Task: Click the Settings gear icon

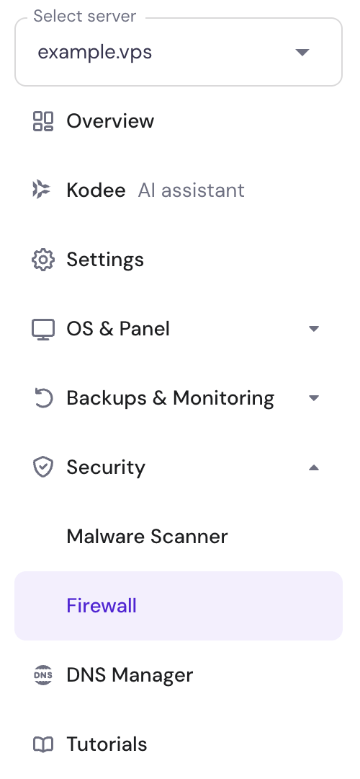Action: tap(43, 260)
